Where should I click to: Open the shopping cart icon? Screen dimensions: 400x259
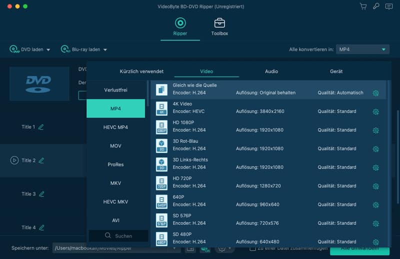[363, 7]
